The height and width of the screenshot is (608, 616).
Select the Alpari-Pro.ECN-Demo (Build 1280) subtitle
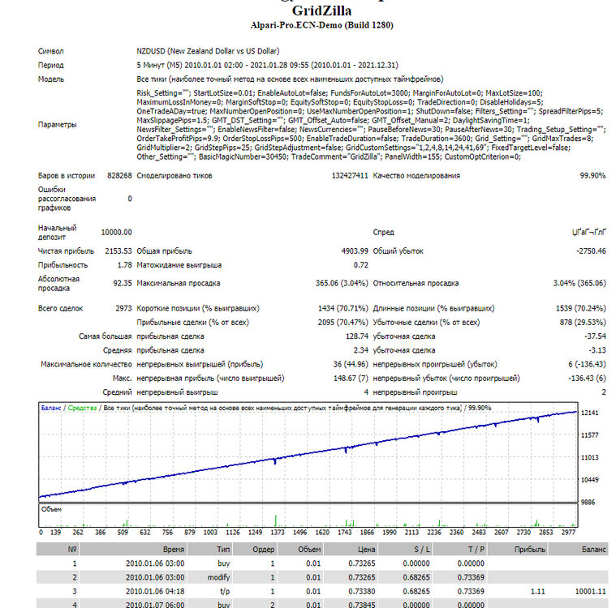click(321, 25)
